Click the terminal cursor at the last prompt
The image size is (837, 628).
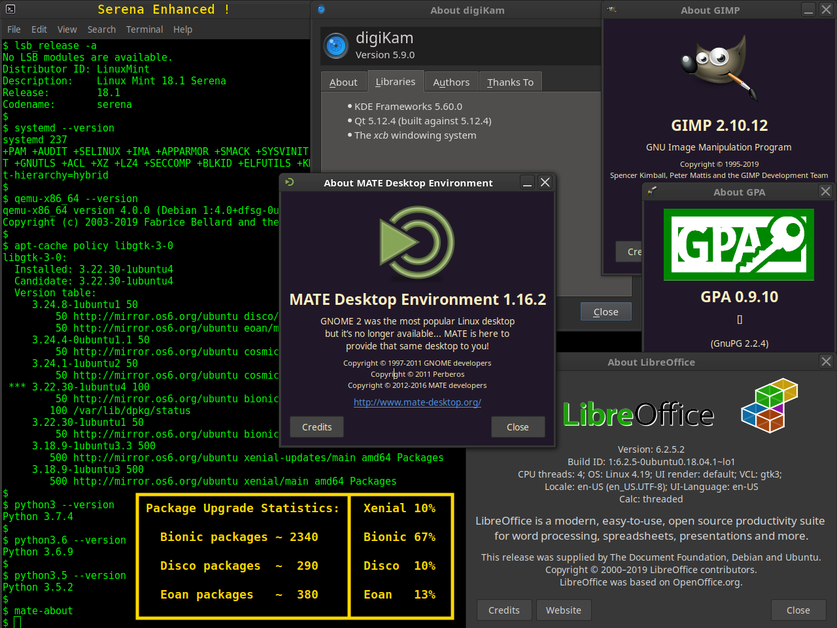click(18, 622)
